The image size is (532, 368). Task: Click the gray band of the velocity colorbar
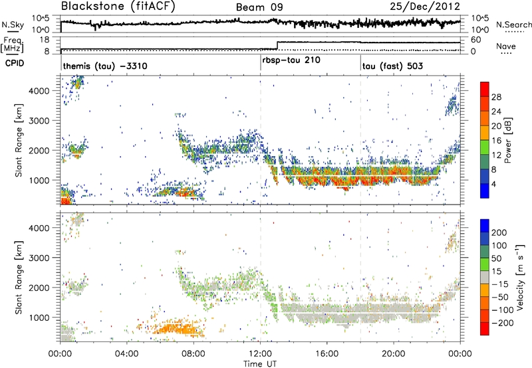485,277
